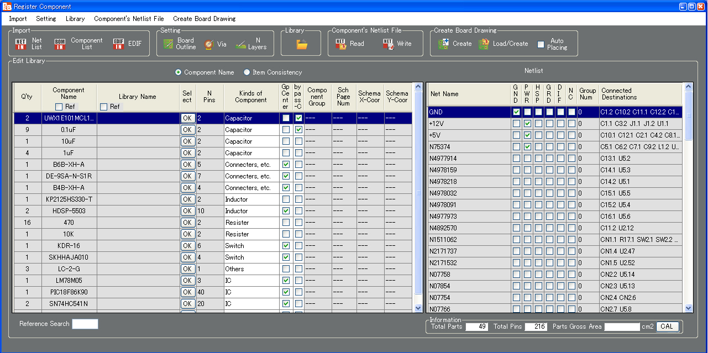708x353 pixels.
Task: Click the component table scrollbar thumb
Action: click(418, 193)
